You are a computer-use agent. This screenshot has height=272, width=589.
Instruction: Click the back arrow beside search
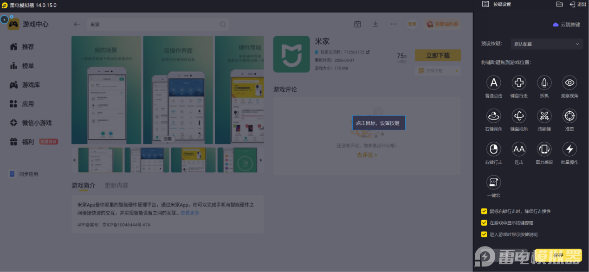pos(77,24)
